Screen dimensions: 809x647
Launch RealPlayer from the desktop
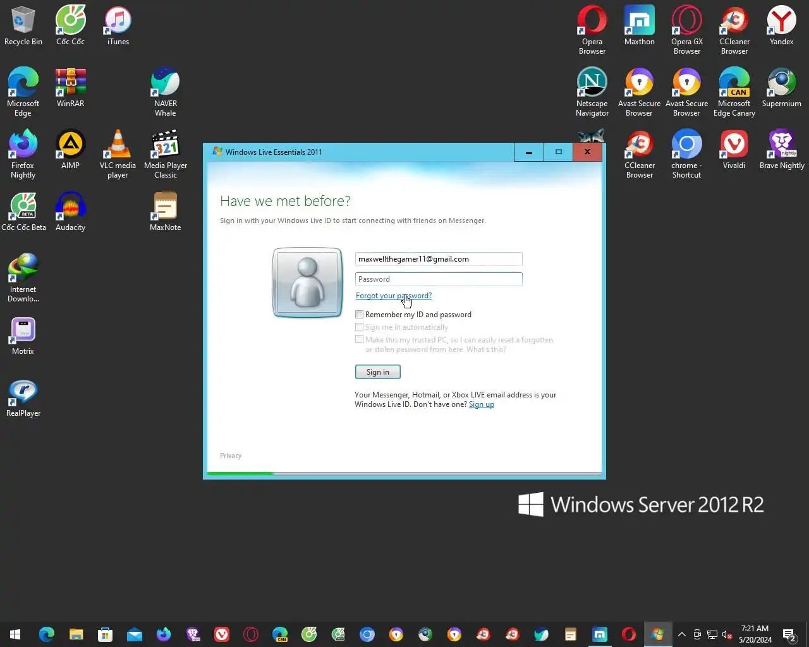pyautogui.click(x=23, y=397)
